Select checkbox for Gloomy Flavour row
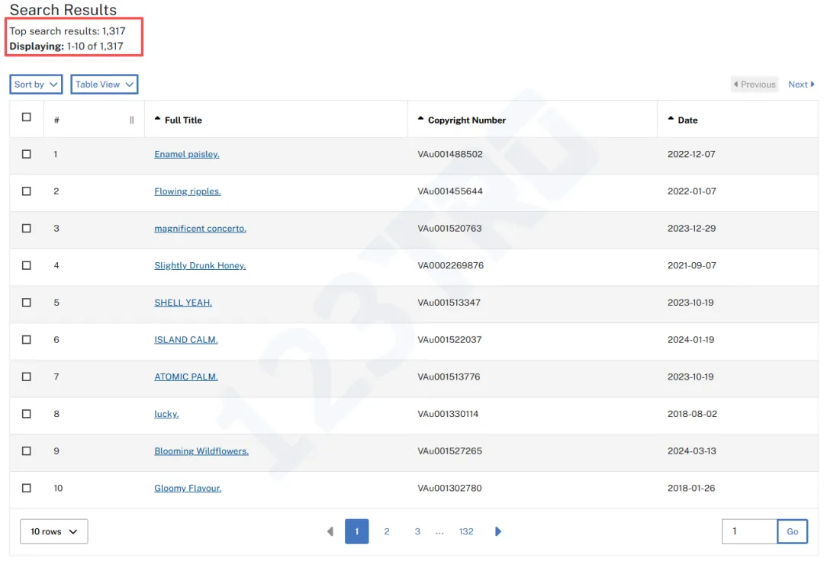Viewport: 824px width, 561px height. coord(26,488)
